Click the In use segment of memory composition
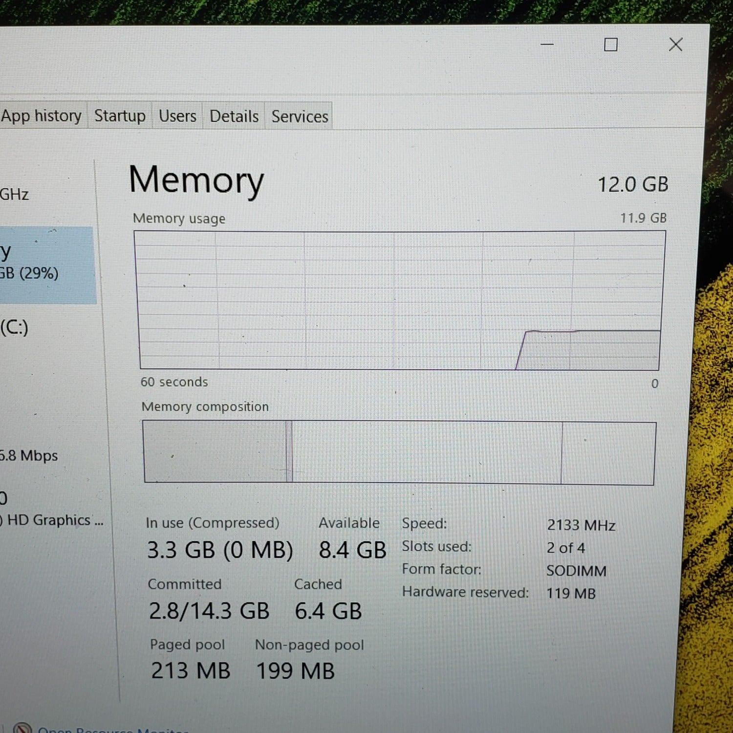Screen dimensions: 733x733 (215, 452)
